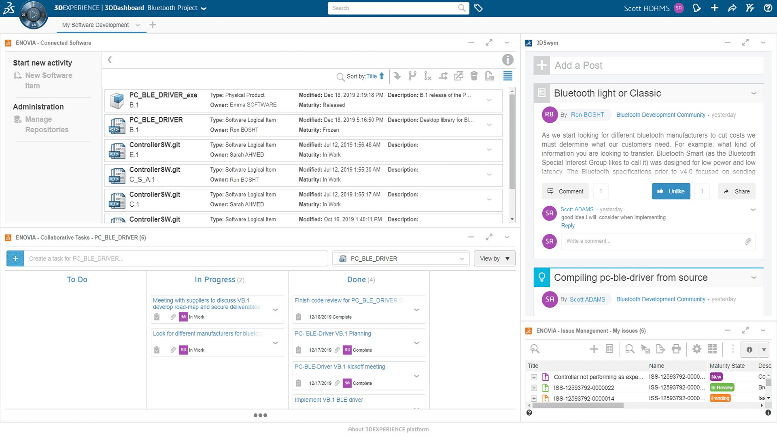Click Reply under Scott ADAMS comment
Image resolution: width=777 pixels, height=437 pixels.
[x=568, y=225]
